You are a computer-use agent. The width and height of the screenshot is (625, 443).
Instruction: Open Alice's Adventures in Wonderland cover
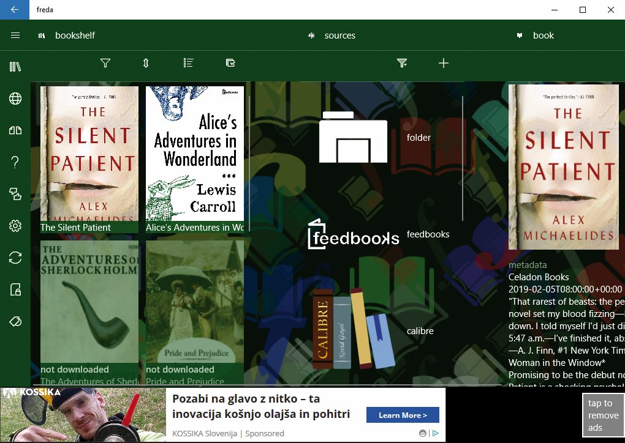[194, 154]
